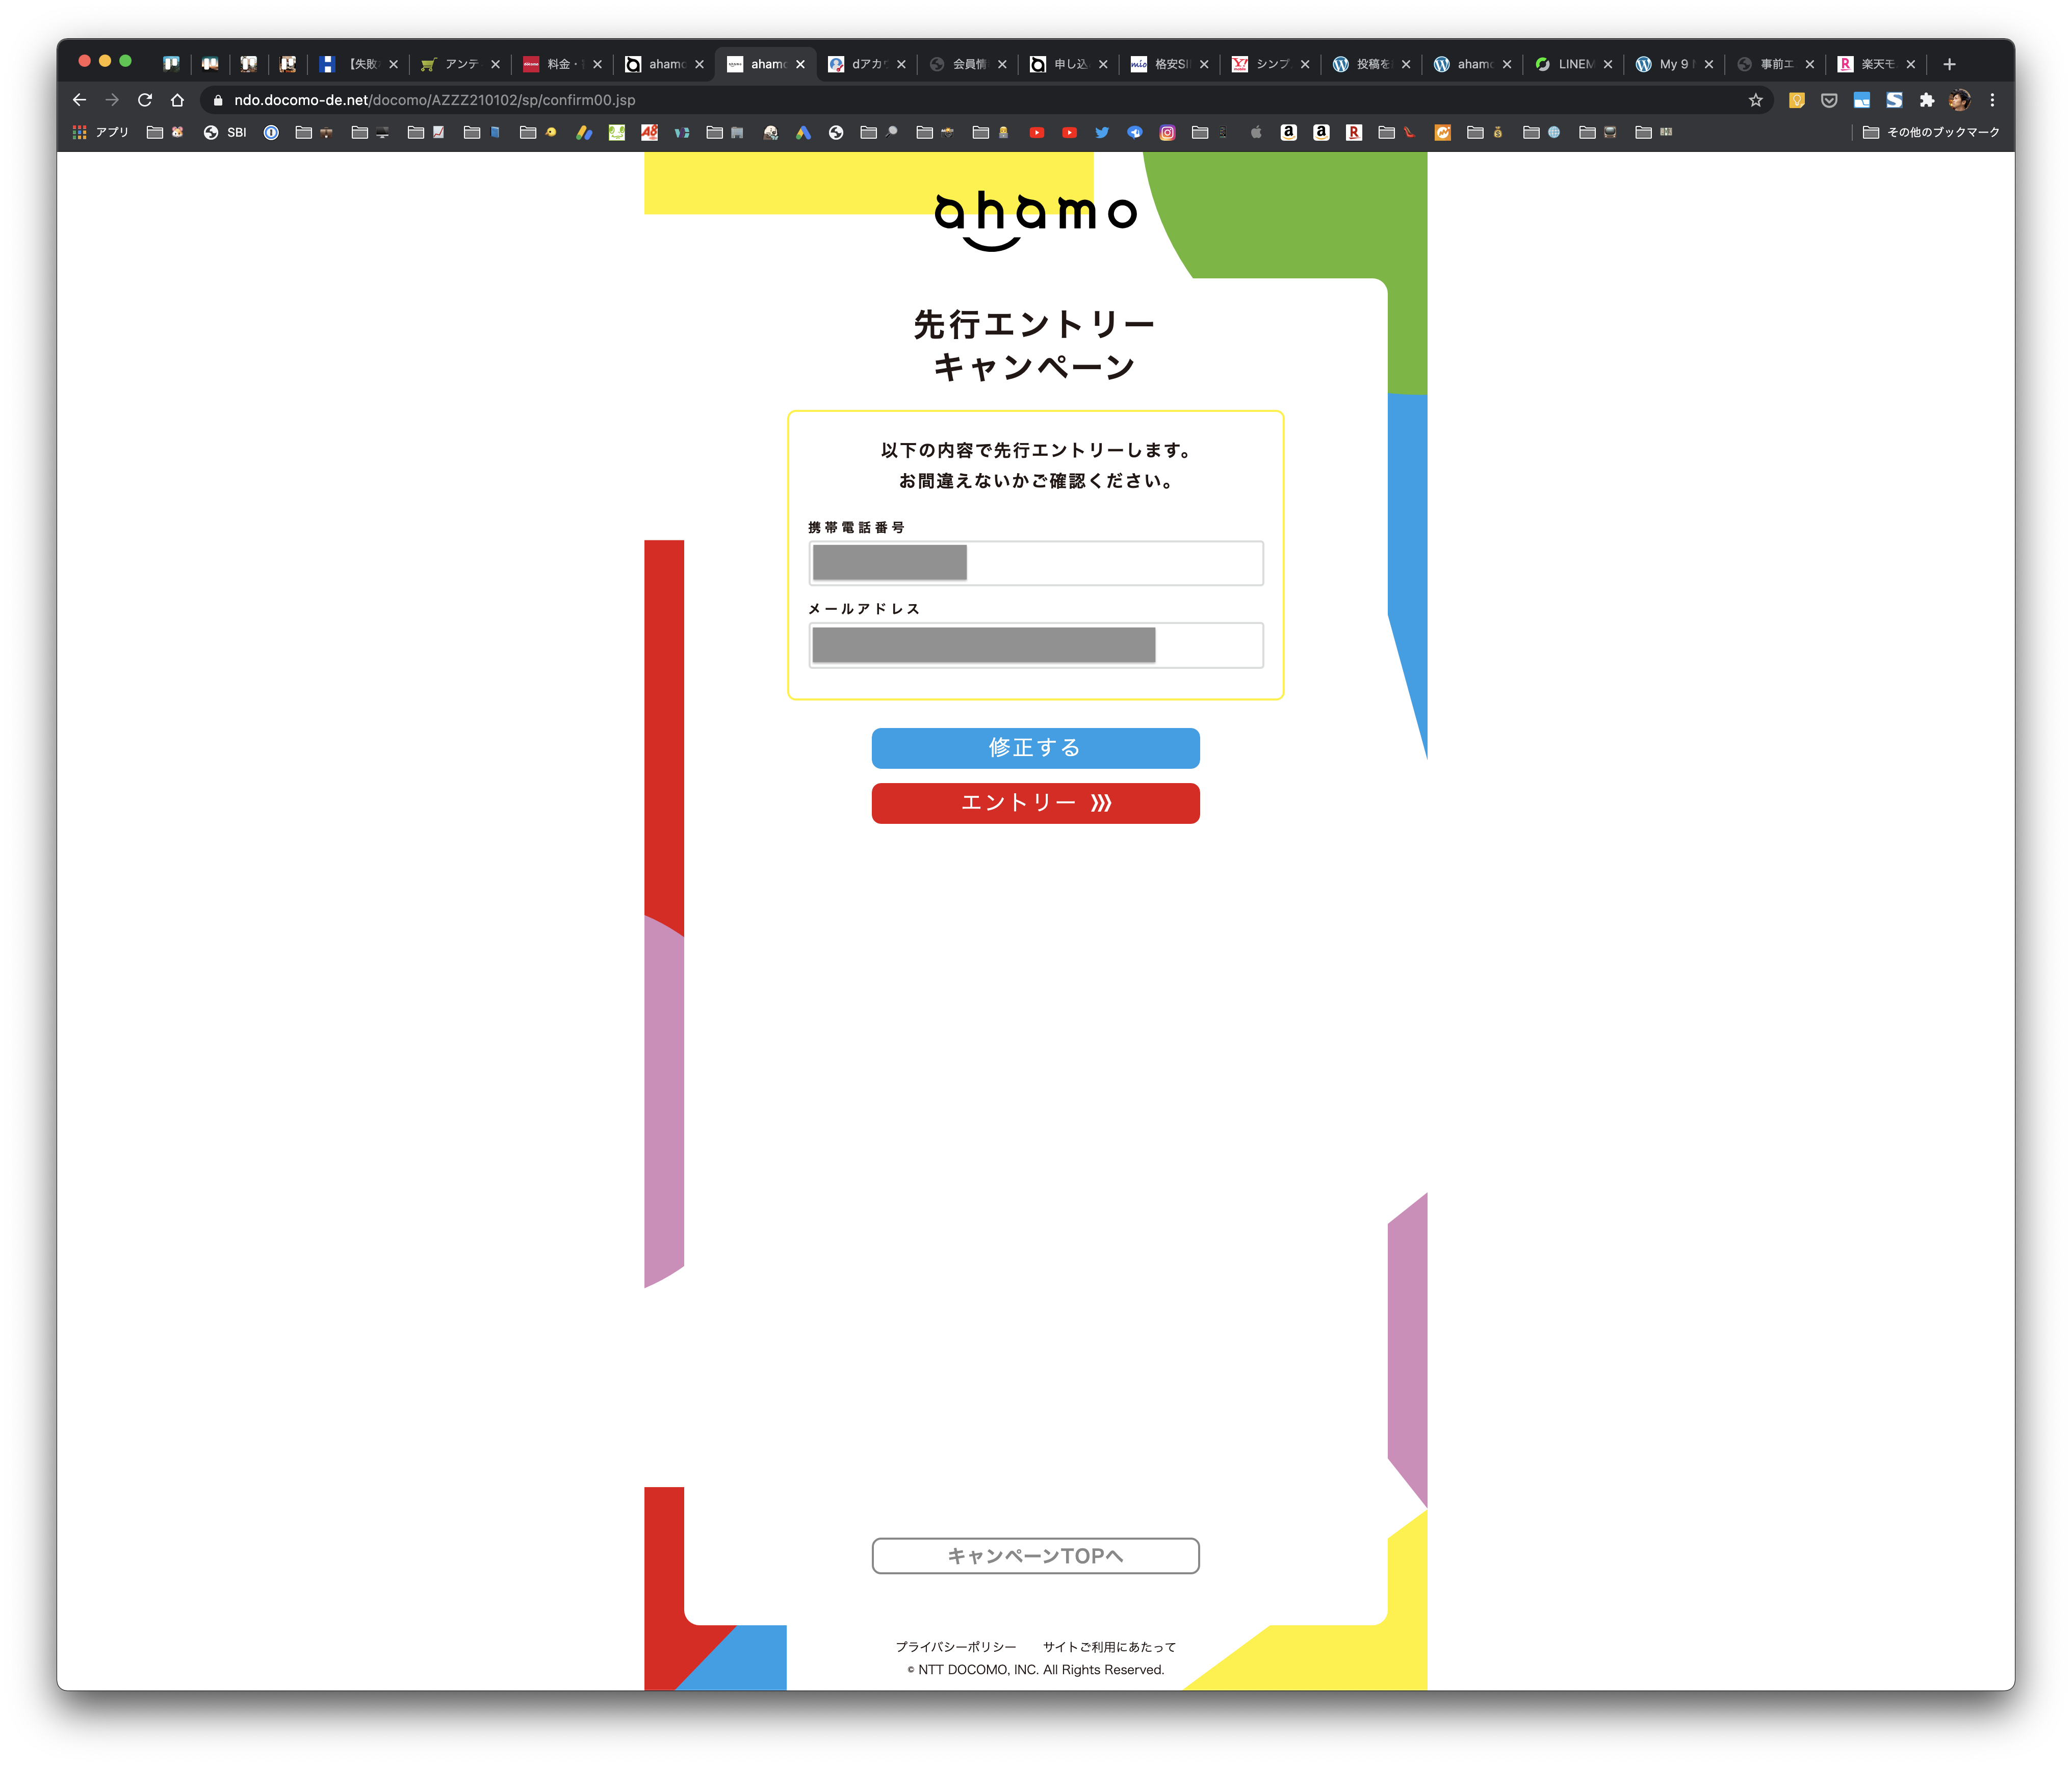The image size is (2072, 1766).
Task: Click the site lock icon in address bar
Action: pos(218,100)
